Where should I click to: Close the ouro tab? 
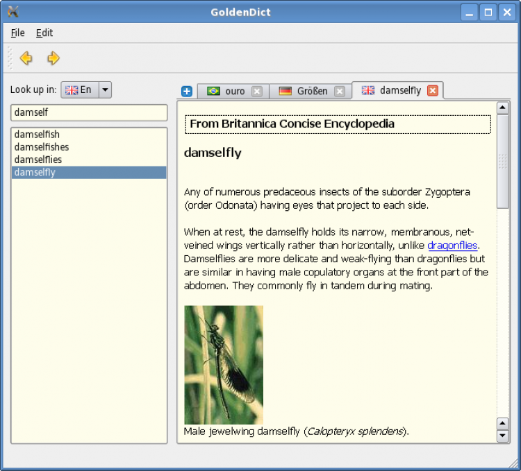pyautogui.click(x=257, y=91)
